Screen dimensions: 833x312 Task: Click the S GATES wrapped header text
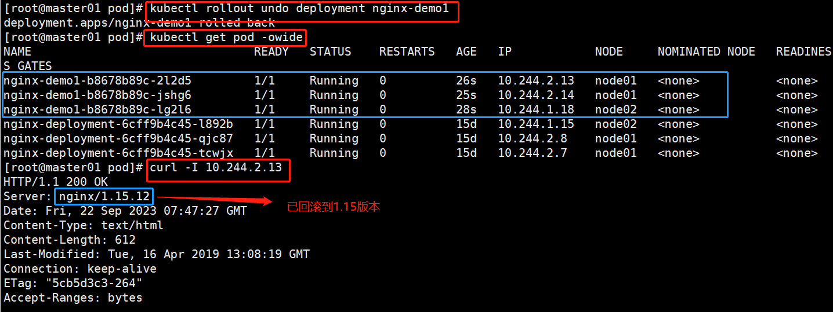click(28, 66)
